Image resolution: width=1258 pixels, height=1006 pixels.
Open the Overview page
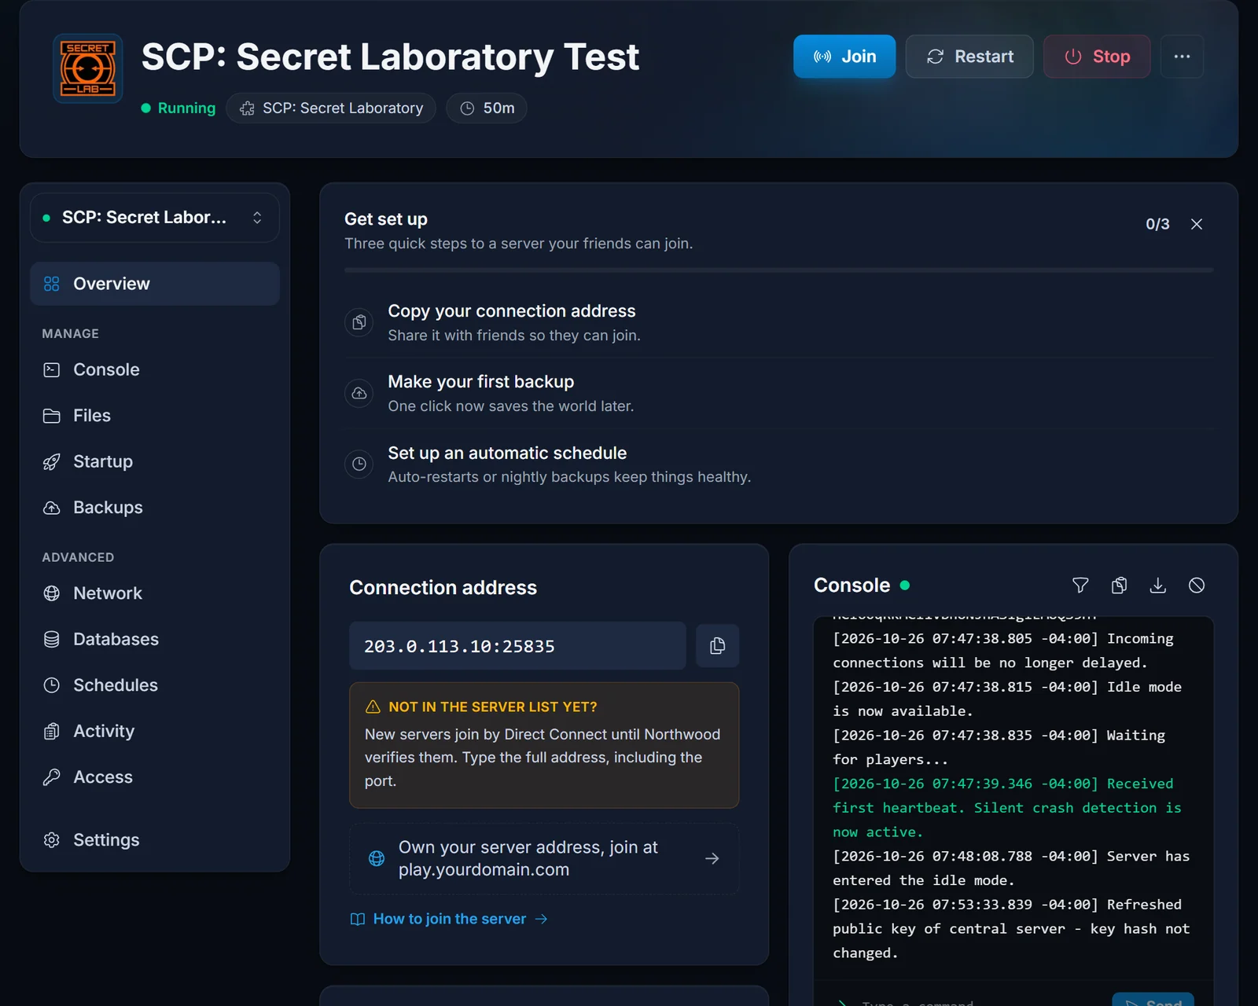coord(155,284)
